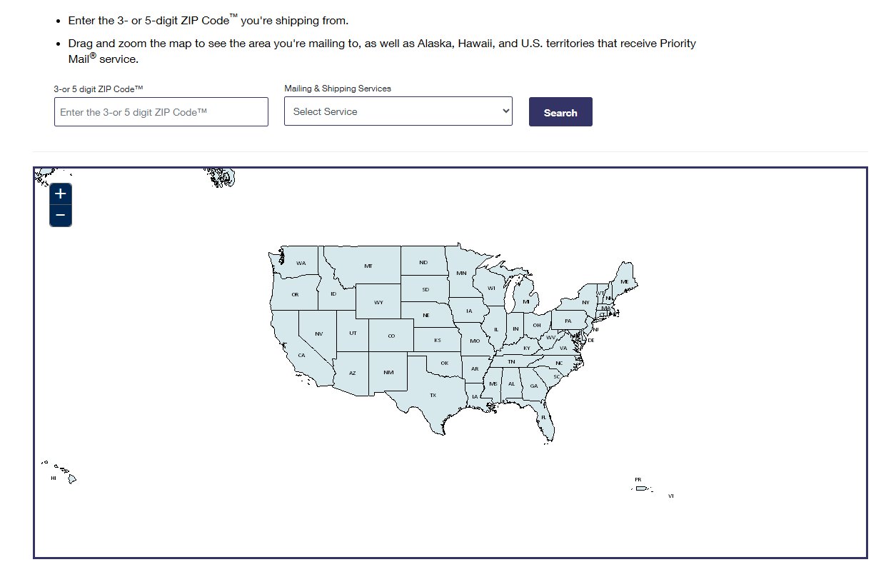The height and width of the screenshot is (577, 876).
Task: Zoom out on the map using minus icon
Action: [x=61, y=215]
